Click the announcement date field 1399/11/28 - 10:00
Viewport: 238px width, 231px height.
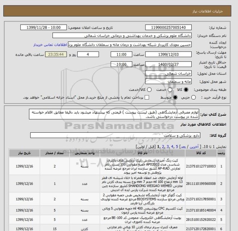(43, 28)
